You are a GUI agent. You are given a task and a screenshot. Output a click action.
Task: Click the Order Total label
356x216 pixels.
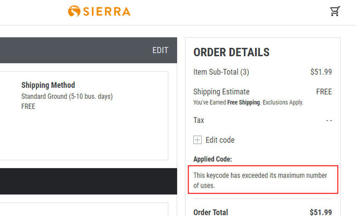(211, 212)
